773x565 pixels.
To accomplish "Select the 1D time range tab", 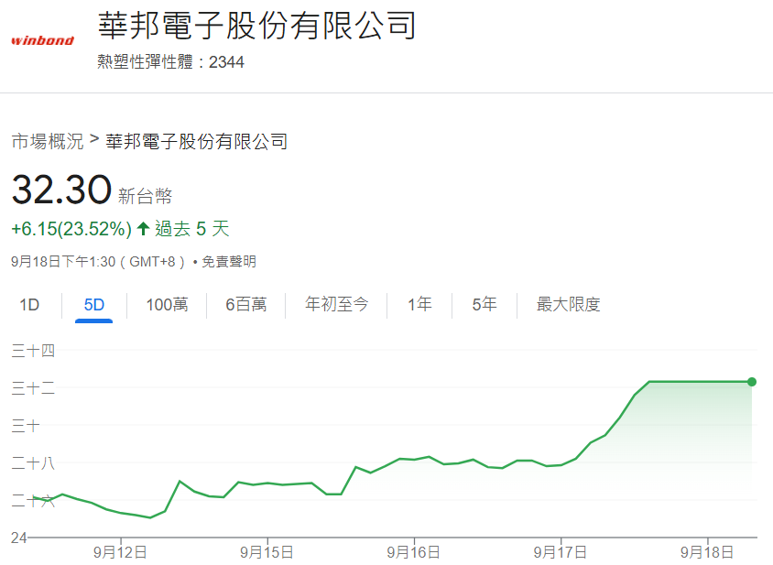I will click(x=29, y=305).
